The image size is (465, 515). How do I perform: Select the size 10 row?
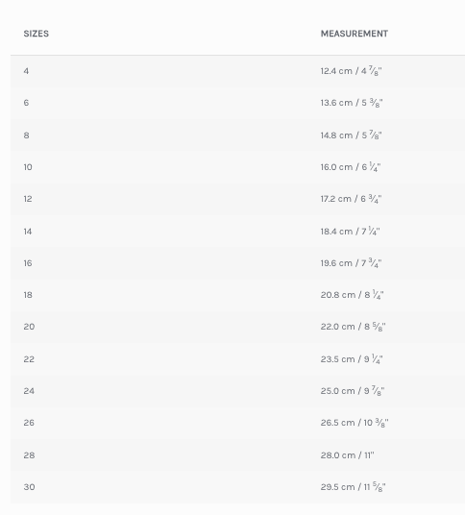tap(237, 167)
